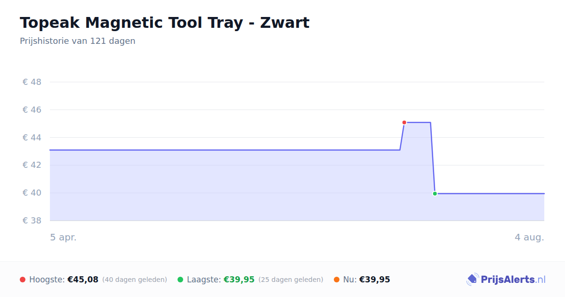Click the Topeak Magnetic Tool Tray title
The height and width of the screenshot is (297, 565).
click(x=165, y=23)
